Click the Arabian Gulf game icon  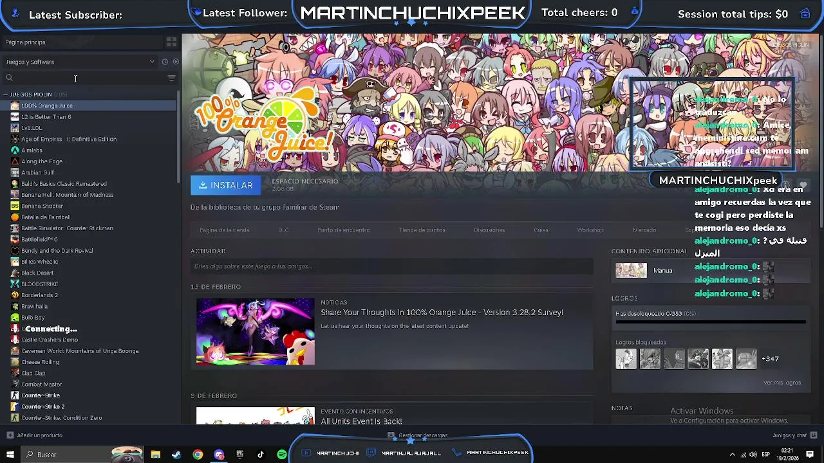coord(15,172)
